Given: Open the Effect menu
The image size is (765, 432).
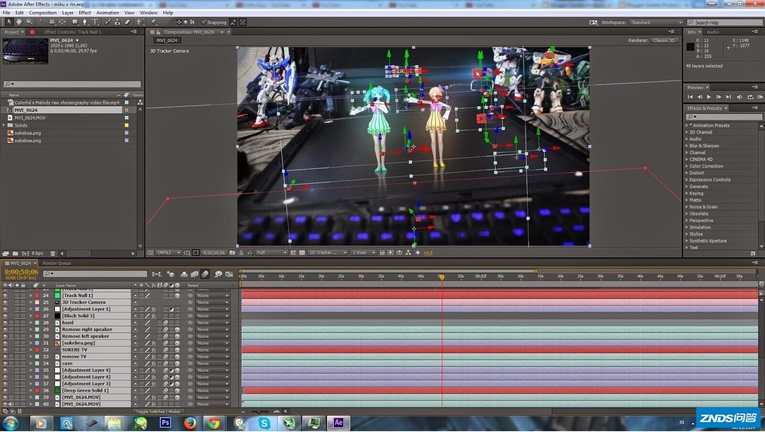Looking at the screenshot, I should [85, 13].
